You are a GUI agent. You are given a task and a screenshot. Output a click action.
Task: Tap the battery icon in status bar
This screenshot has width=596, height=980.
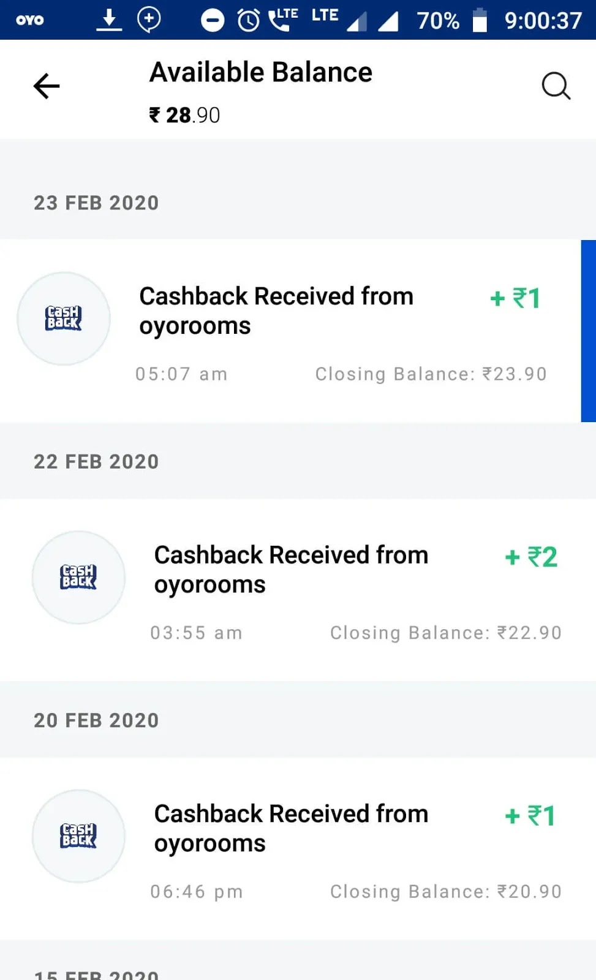click(x=480, y=20)
